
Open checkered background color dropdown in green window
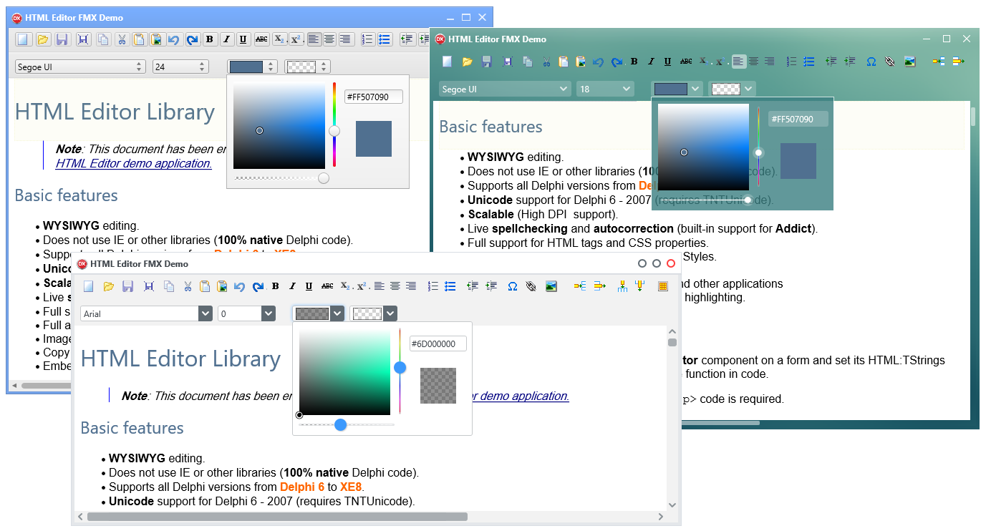tap(732, 89)
